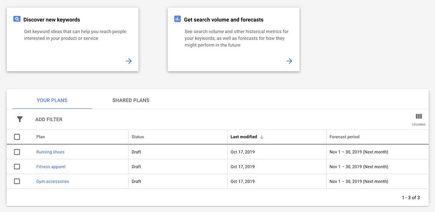
Task: Toggle sort arrow beside Last modified
Action: point(261,137)
